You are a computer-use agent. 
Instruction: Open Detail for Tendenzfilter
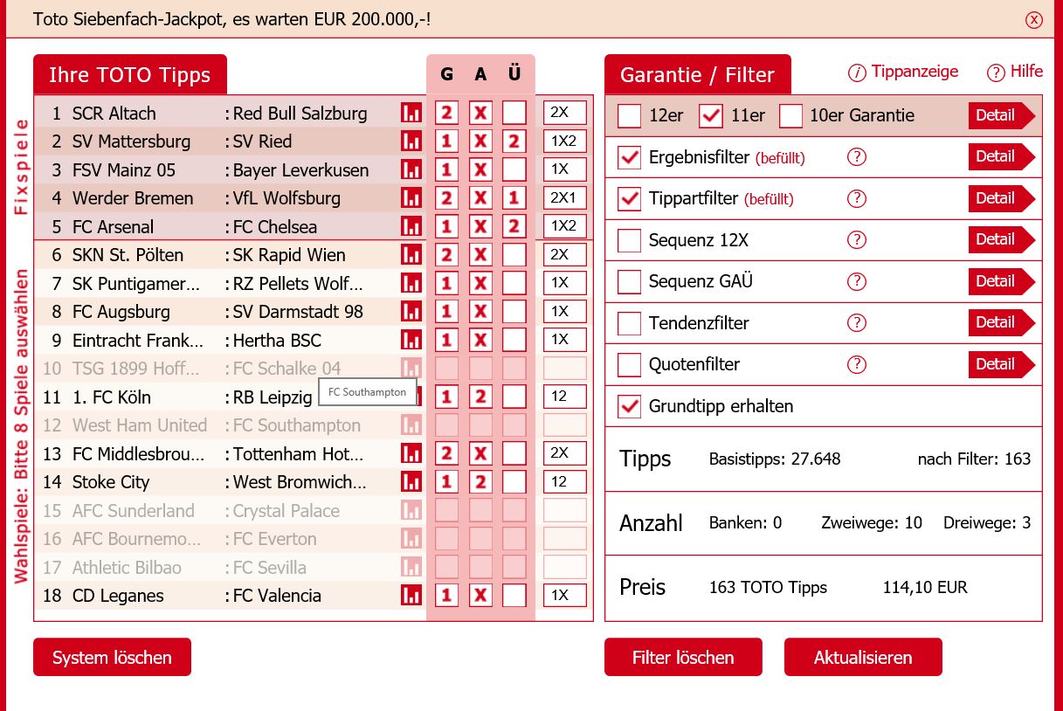[x=1001, y=322]
